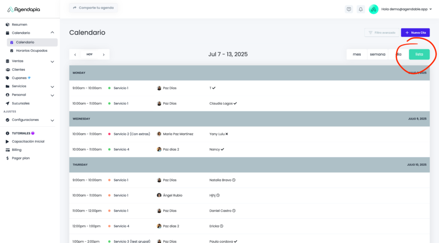Click the notification bell icon

point(361,9)
